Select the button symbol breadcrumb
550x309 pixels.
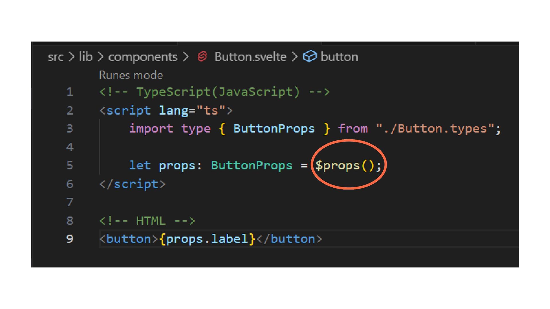[339, 57]
